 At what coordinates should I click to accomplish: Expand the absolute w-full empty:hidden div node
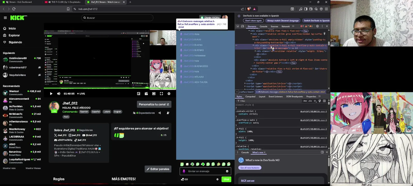click(253, 40)
